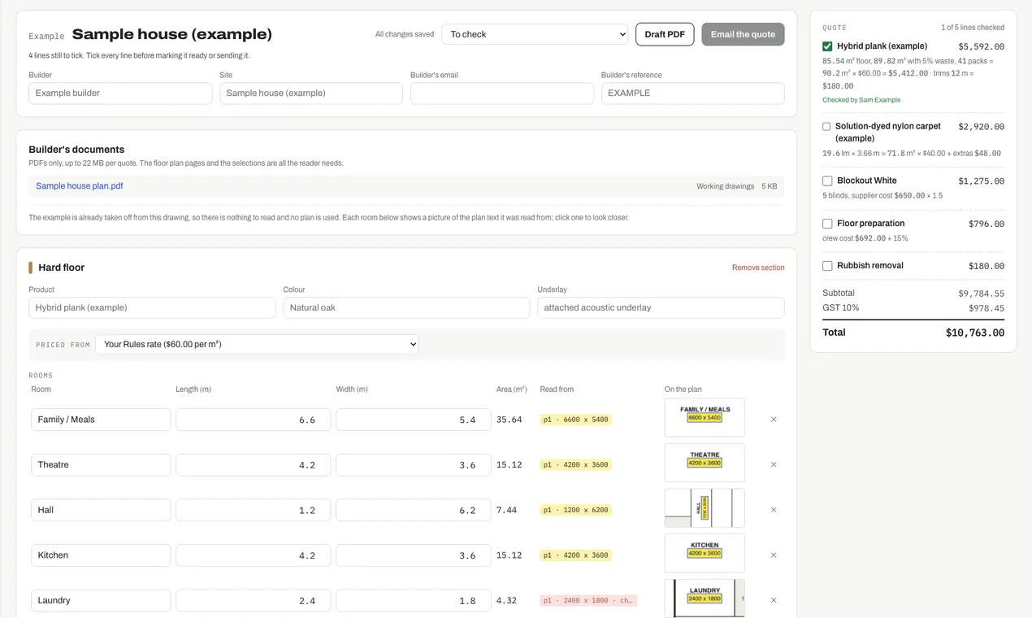This screenshot has height=618, width=1032.
Task: Tick the Floor preparation quote line
Action: coord(827,224)
